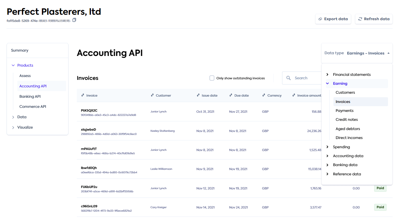
Task: Click the Refresh data button
Action: click(374, 19)
